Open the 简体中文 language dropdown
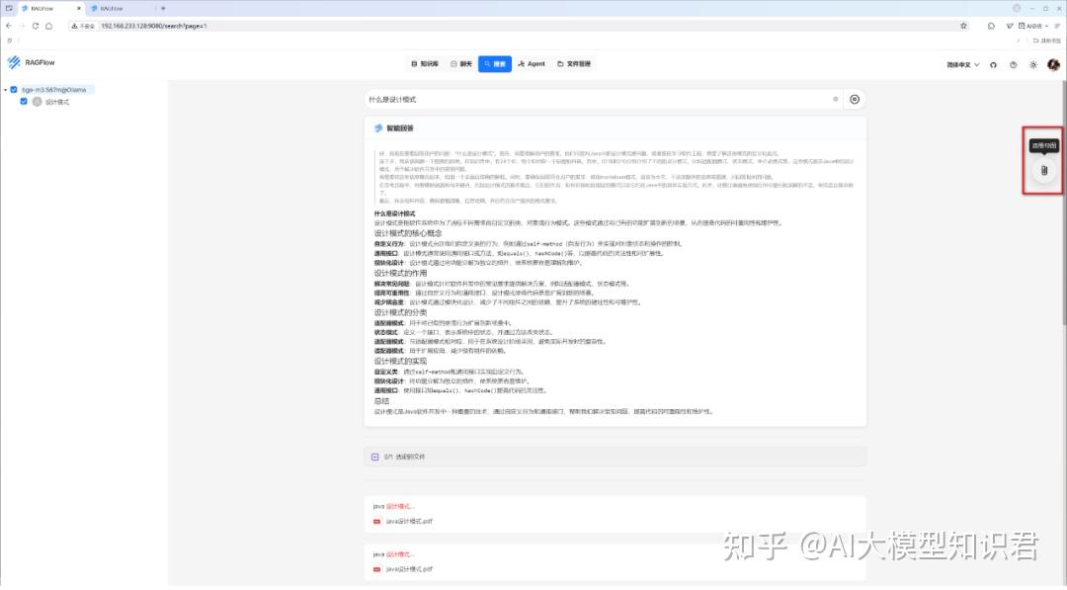The width and height of the screenshot is (1067, 590). point(963,64)
